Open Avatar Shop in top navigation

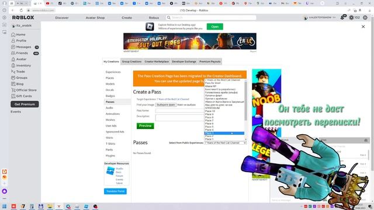point(95,17)
